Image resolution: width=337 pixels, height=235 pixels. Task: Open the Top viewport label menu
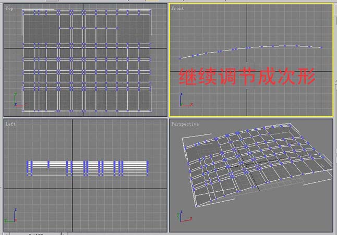(9, 8)
